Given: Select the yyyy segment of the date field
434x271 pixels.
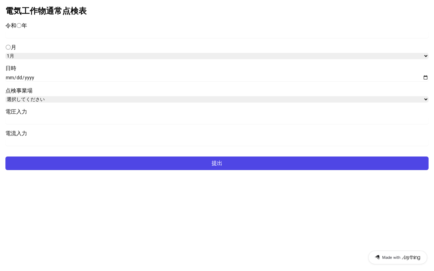Looking at the screenshot, I should point(29,78).
